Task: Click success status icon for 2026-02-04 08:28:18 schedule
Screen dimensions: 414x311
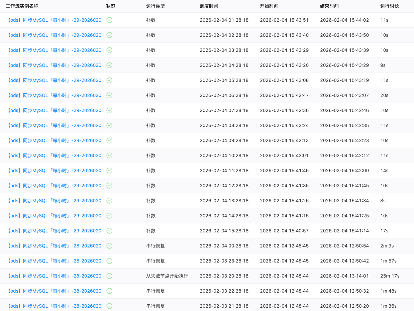Action: tap(109, 125)
